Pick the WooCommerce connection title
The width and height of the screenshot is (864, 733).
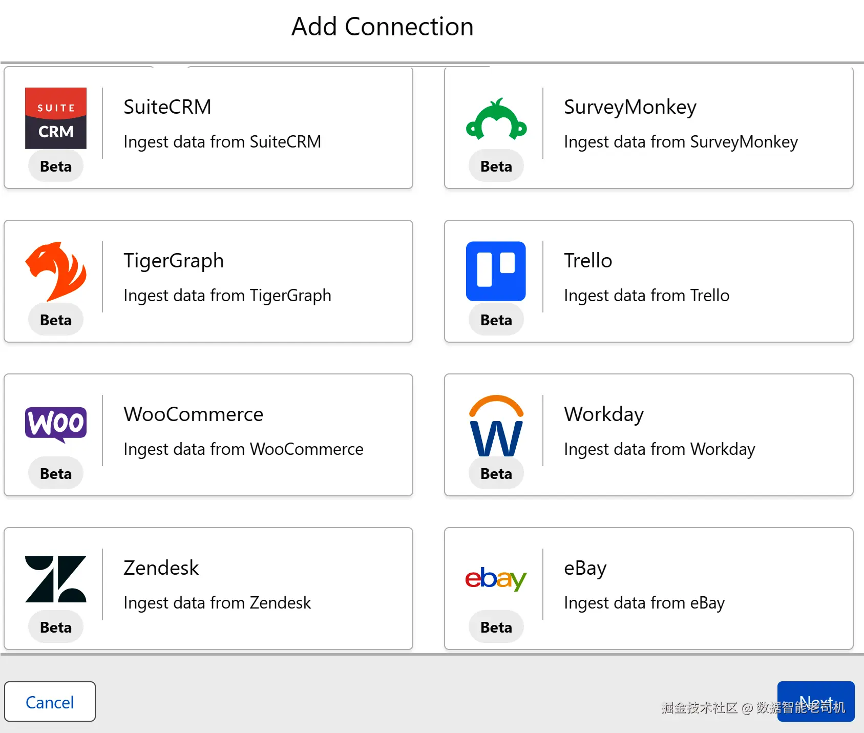(x=194, y=414)
